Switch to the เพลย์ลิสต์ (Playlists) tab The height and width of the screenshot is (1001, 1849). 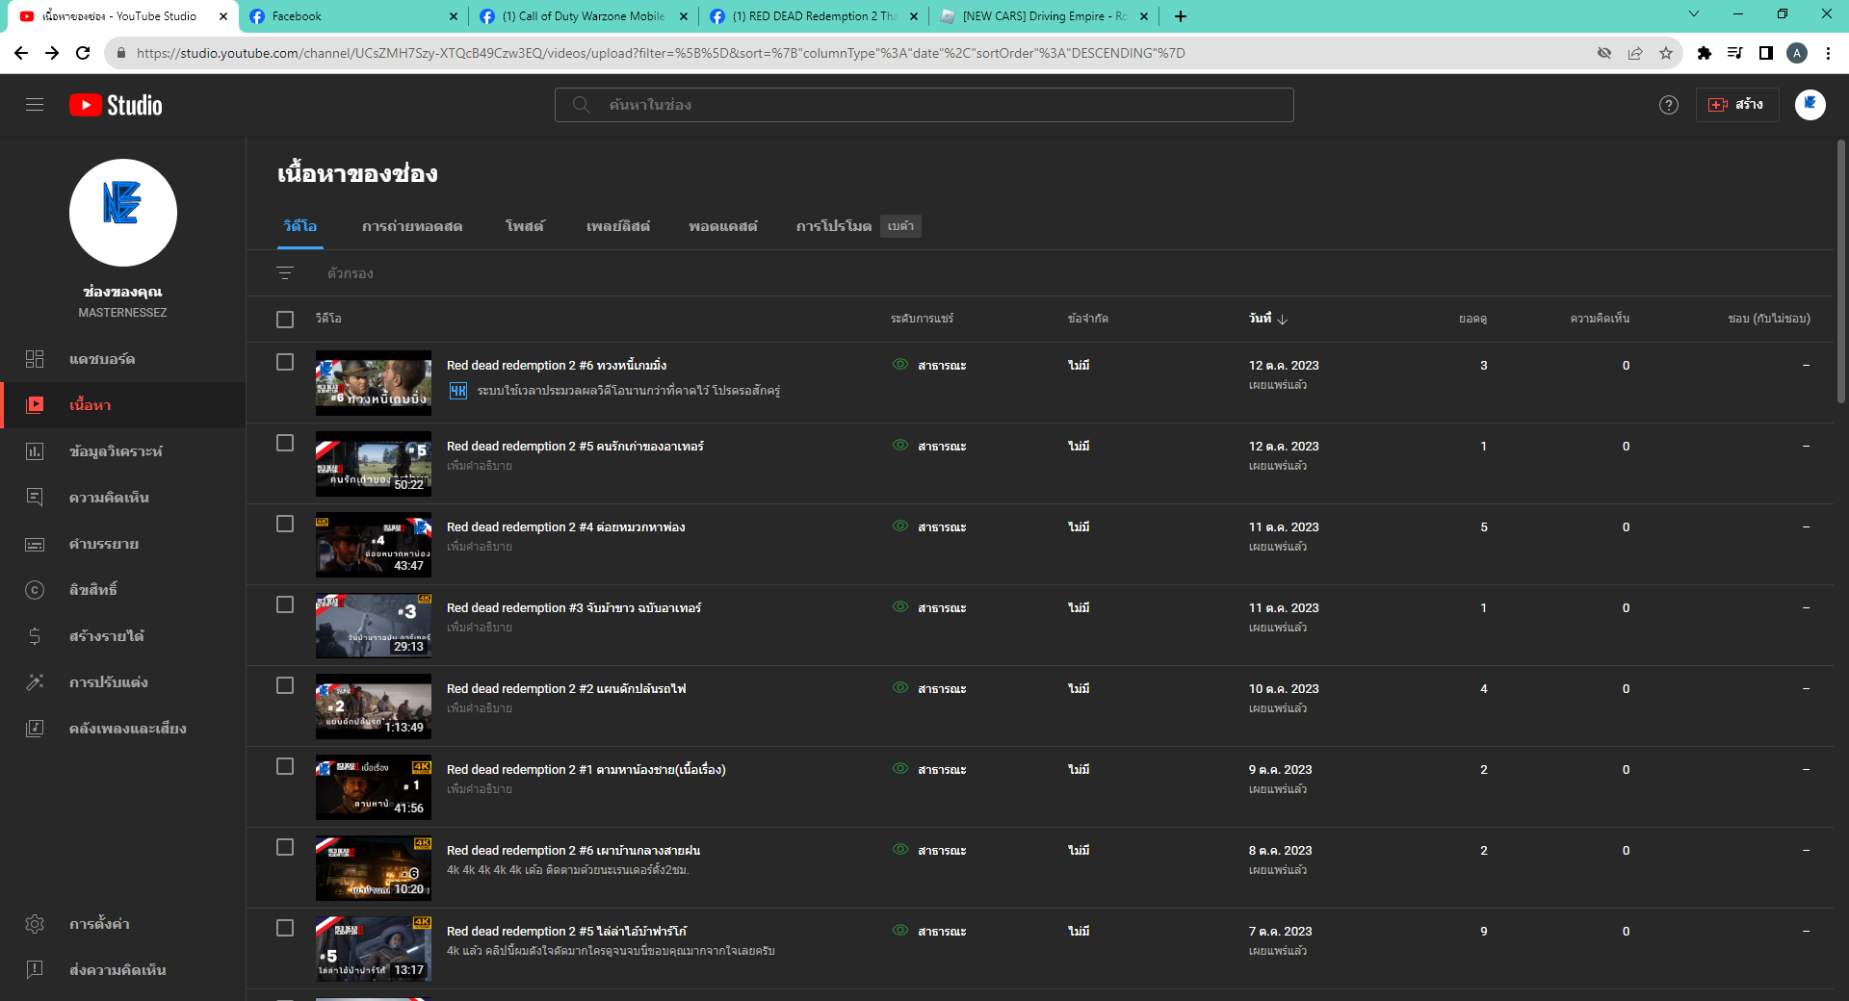point(618,227)
